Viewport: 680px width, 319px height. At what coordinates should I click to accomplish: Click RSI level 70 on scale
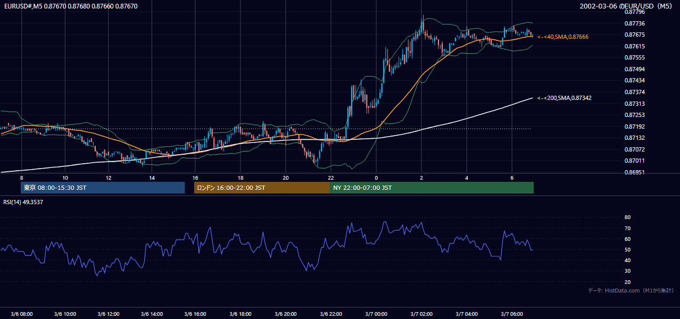(x=627, y=228)
